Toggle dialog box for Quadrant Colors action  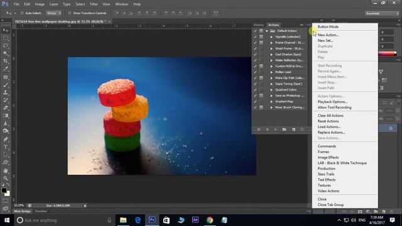tap(261, 90)
